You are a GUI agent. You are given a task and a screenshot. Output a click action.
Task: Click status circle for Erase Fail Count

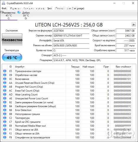[x=5, y=91]
